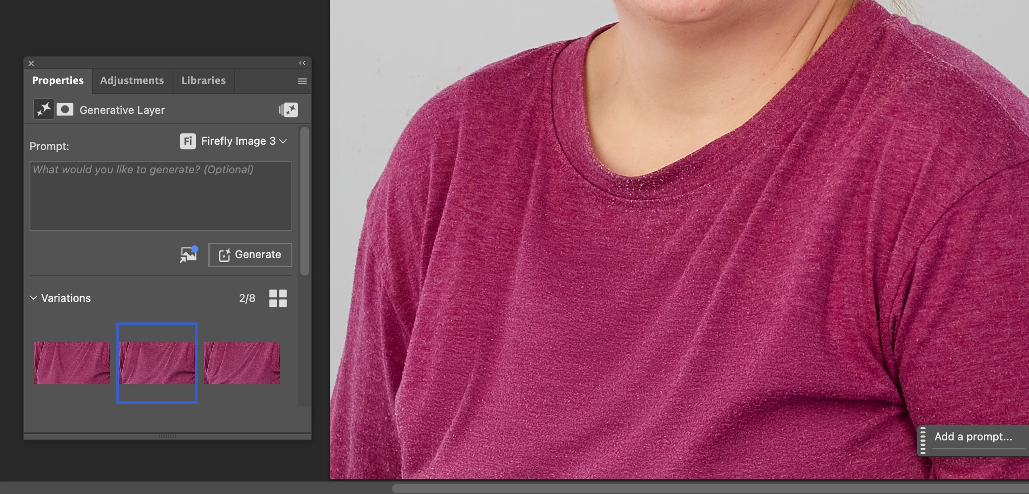Viewport: 1029px width, 494px height.
Task: Click the generative layer sparkle icon
Action: [44, 109]
